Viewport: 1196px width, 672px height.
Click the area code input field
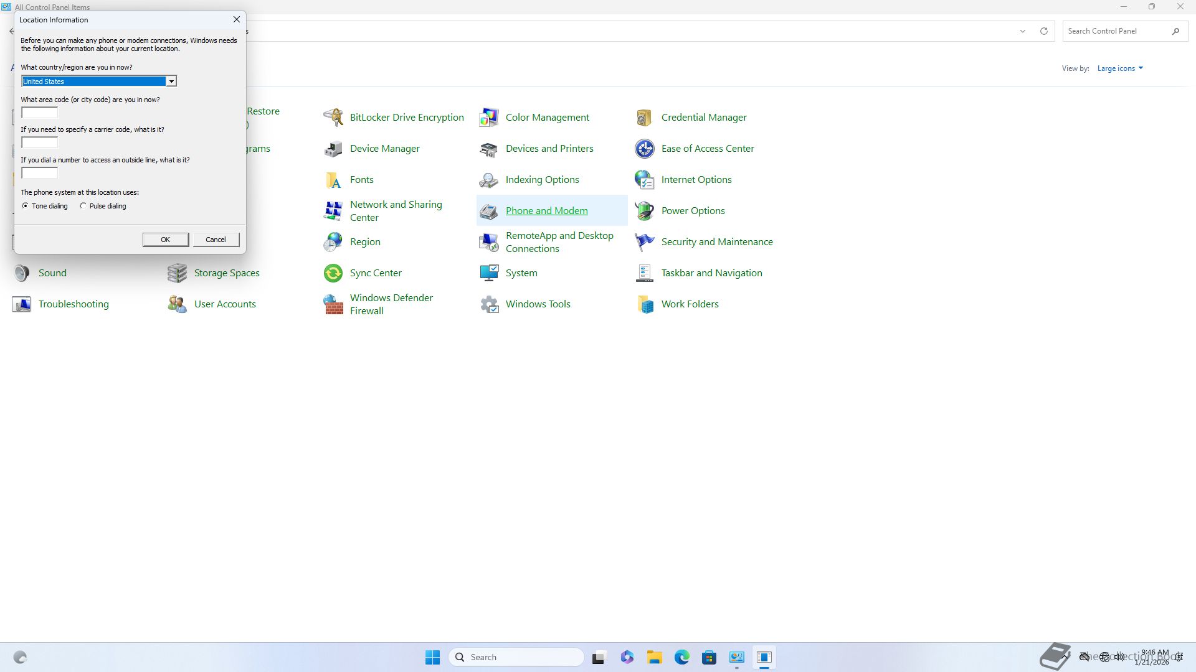point(40,113)
